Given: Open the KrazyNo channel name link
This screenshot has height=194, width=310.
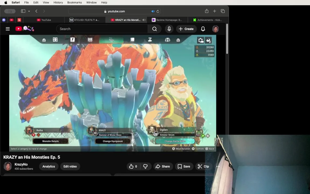Looking at the screenshot, I should [21, 164].
